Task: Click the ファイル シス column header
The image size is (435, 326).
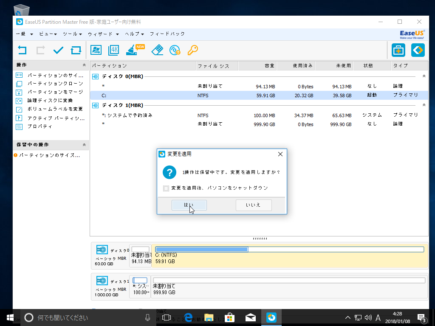Action: [x=217, y=66]
